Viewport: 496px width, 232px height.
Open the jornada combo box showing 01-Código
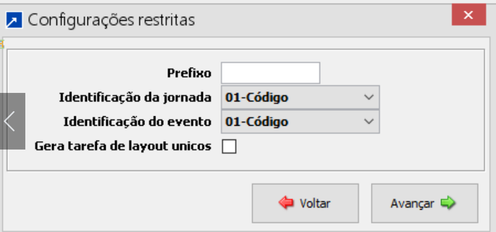[293, 97]
